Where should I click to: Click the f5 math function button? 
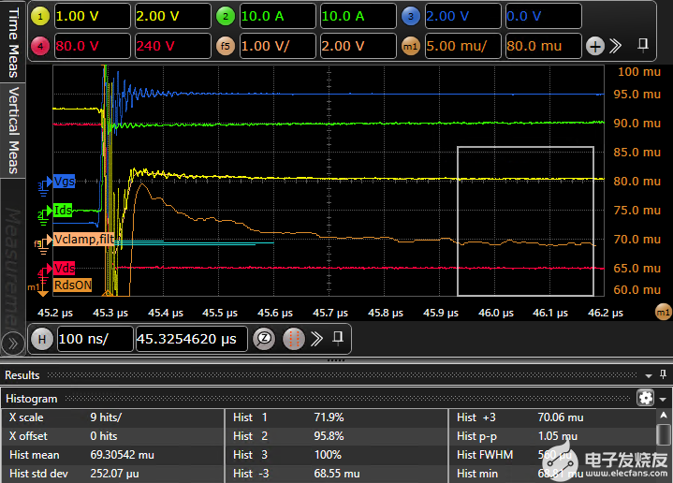point(225,45)
